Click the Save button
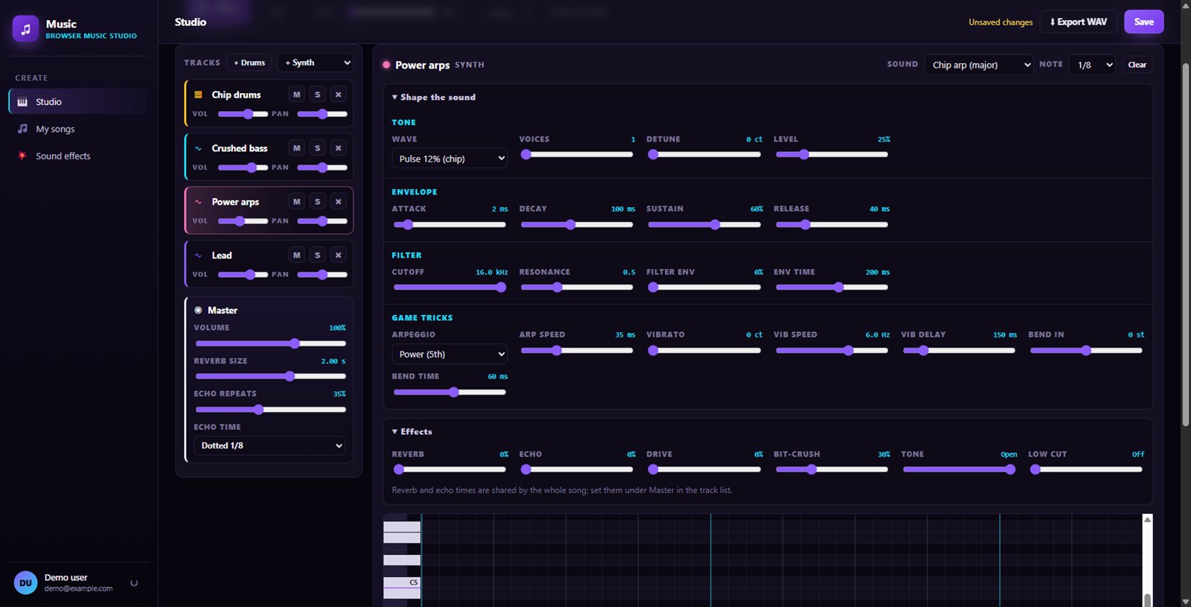The image size is (1191, 607). pos(1144,22)
